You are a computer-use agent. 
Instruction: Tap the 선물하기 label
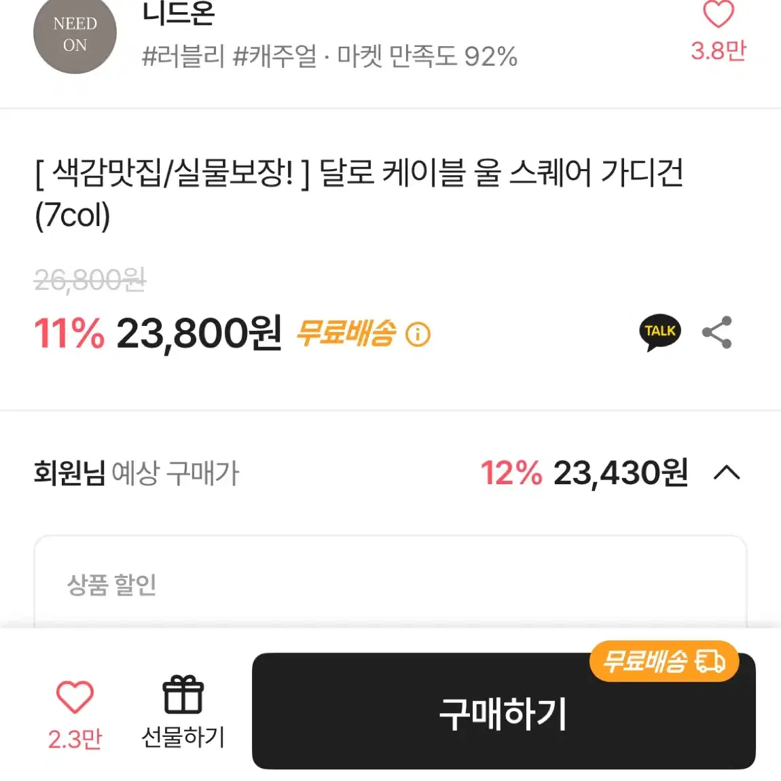point(183,737)
